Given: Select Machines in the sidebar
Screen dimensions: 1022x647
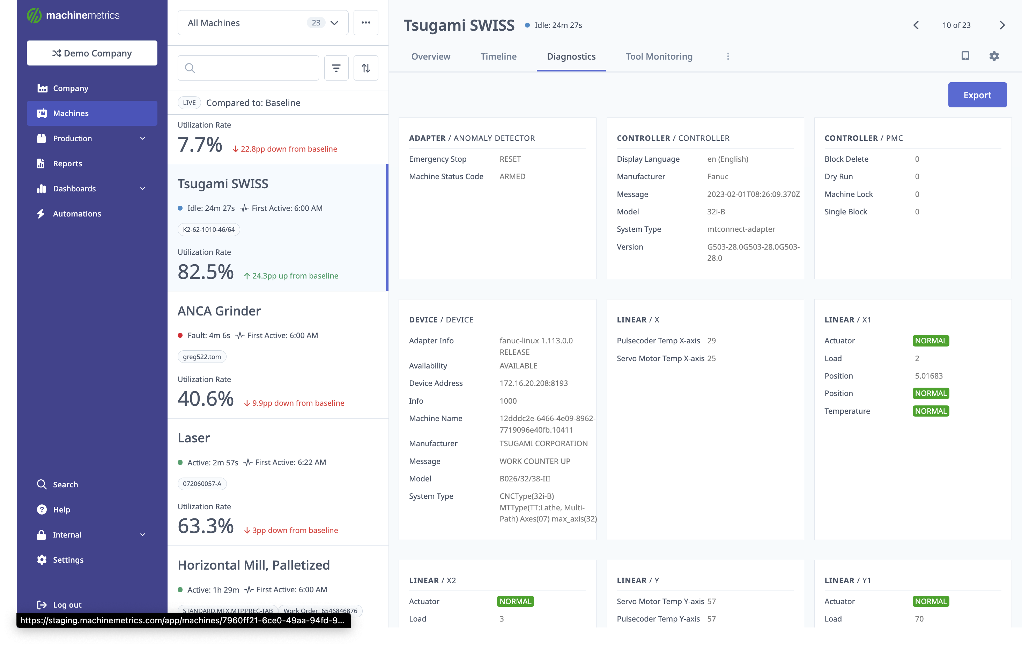Looking at the screenshot, I should tap(92, 113).
